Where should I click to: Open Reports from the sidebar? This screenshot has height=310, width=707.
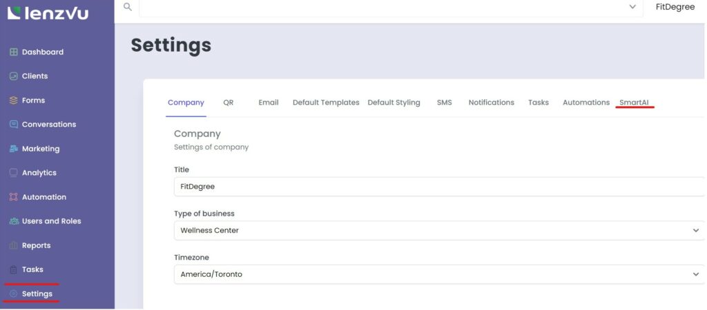[x=36, y=245]
